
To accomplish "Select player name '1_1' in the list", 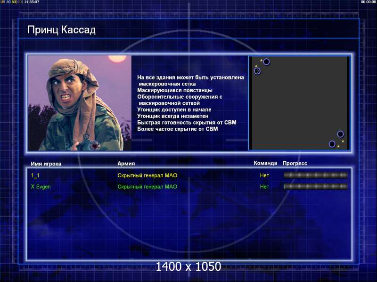I will pos(35,175).
